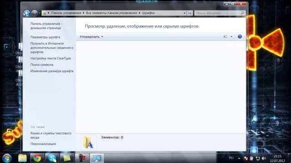Viewport: 291px width, 163px height.
Task: Open address bar history dropdown
Action: [x=184, y=13]
